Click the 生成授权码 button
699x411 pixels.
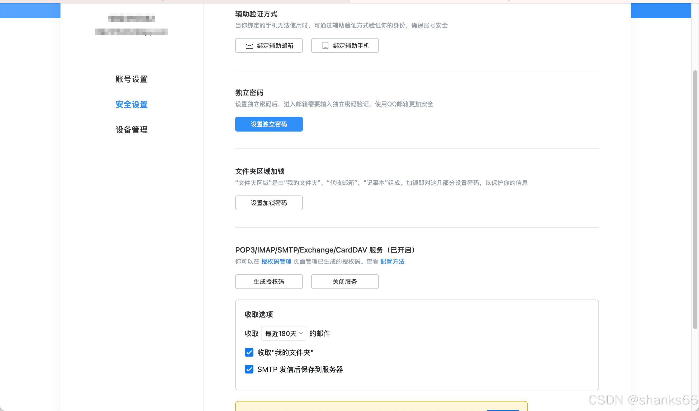(x=268, y=281)
